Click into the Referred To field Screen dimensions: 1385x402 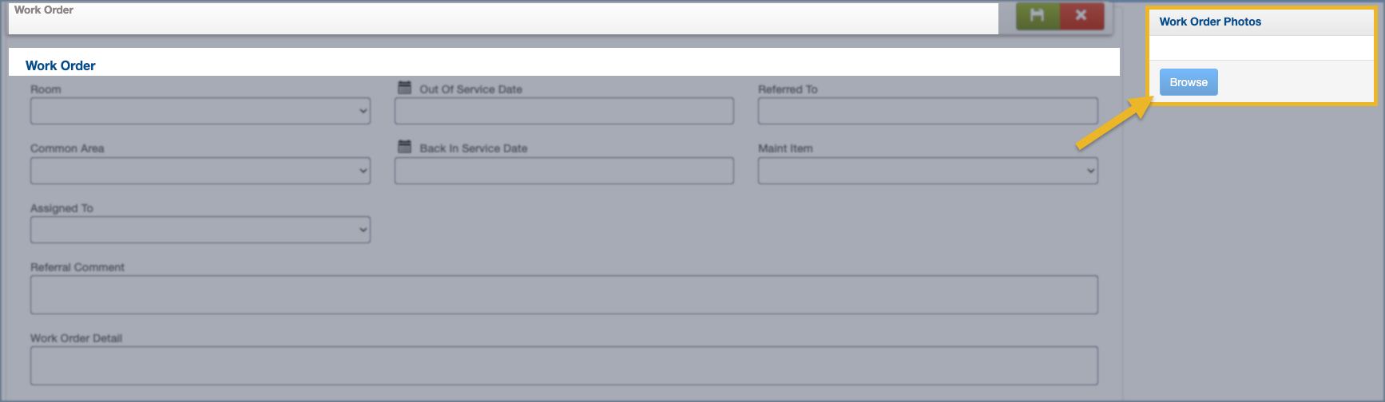coord(927,111)
